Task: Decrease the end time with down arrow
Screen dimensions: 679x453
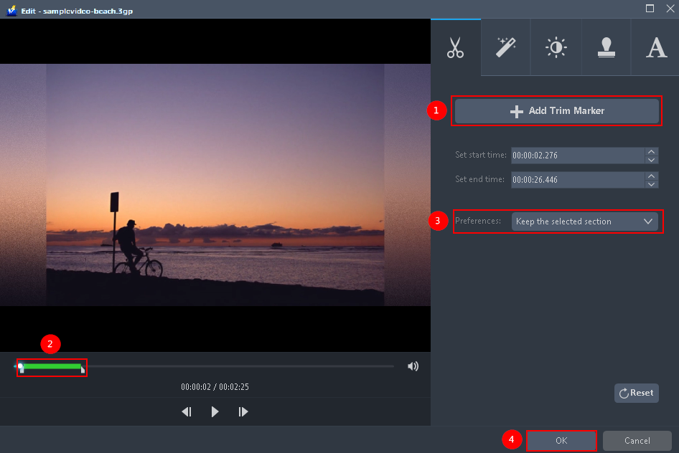Action: 651,183
